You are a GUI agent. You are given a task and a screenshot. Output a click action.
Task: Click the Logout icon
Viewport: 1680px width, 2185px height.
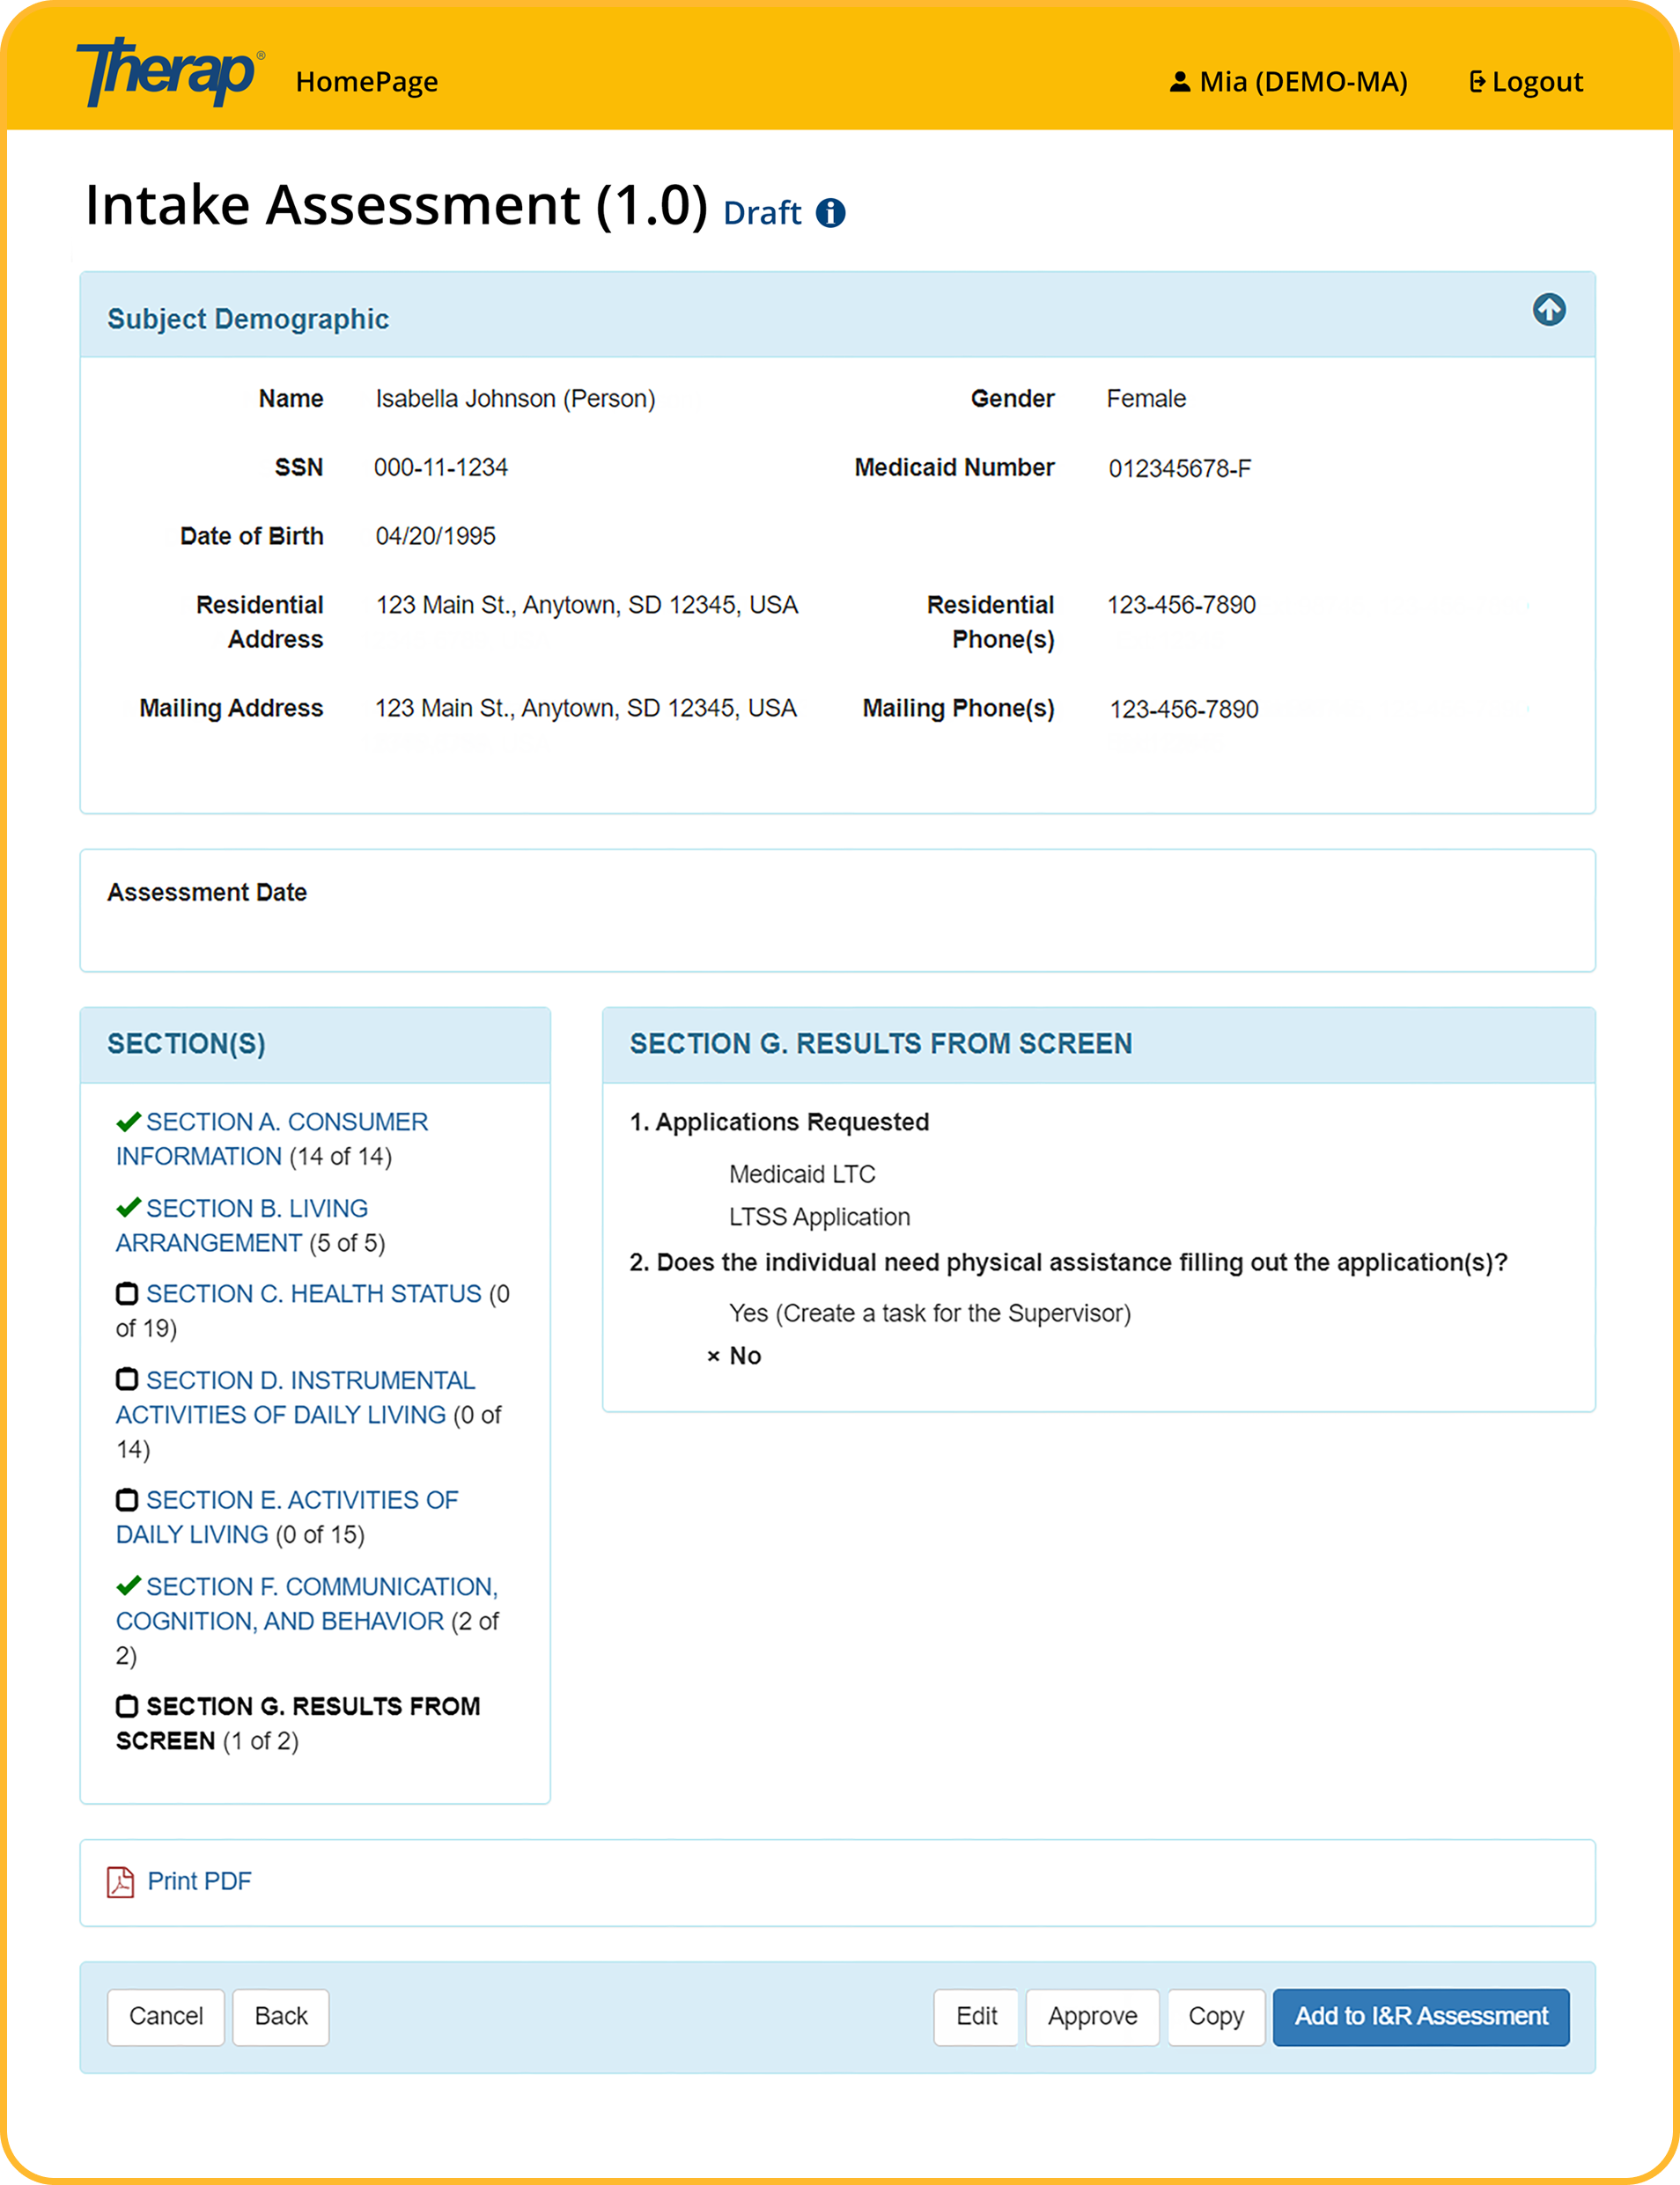point(1476,82)
